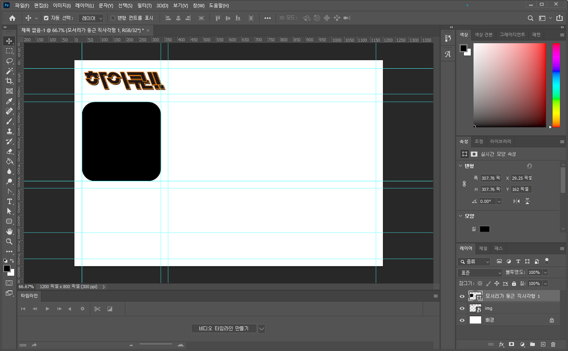The height and width of the screenshot is (351, 568).
Task: Hide the 모서리가 둥근 직사각형 1 layer
Action: (462, 296)
